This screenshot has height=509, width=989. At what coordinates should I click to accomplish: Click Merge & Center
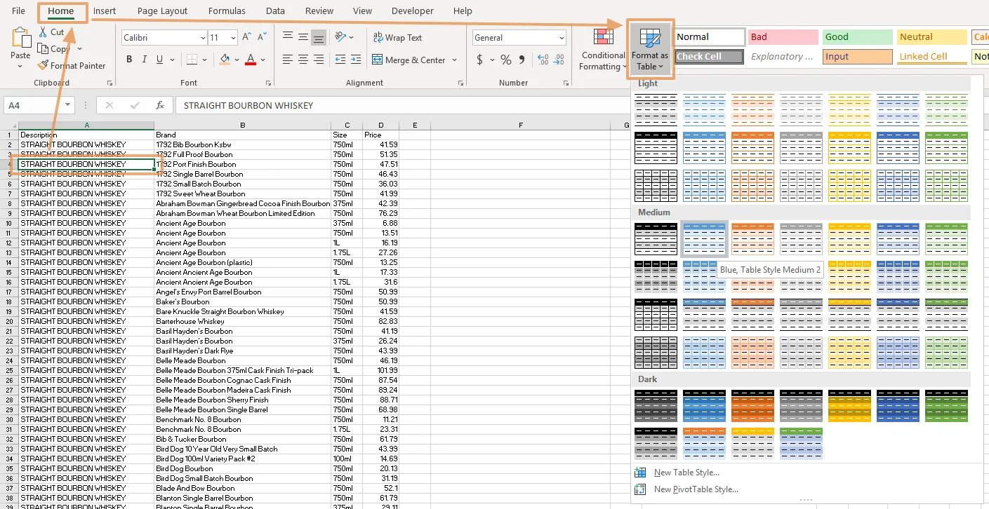(409, 60)
